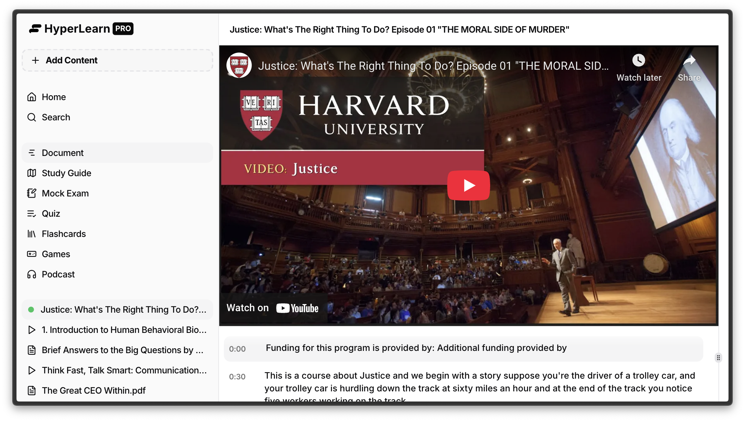Image resolution: width=745 pixels, height=421 pixels.
Task: Click file icon for Great CEO Within
Action: pos(32,391)
